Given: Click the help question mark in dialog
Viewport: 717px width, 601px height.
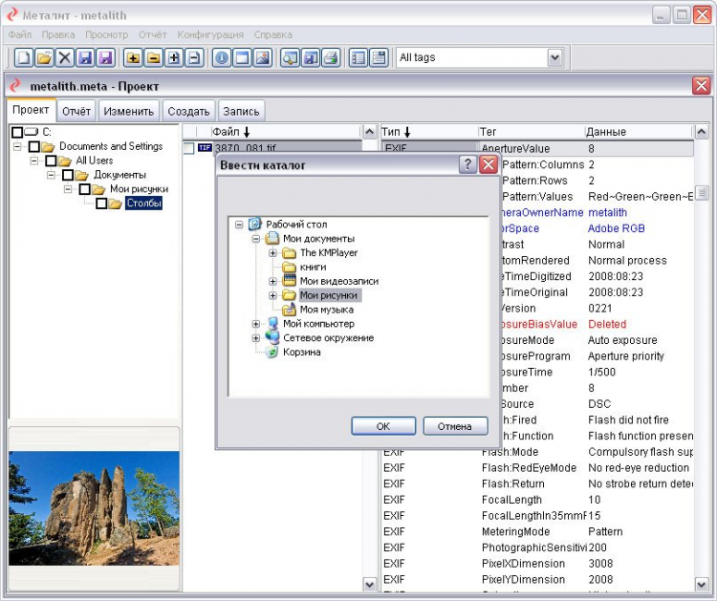Looking at the screenshot, I should [467, 165].
